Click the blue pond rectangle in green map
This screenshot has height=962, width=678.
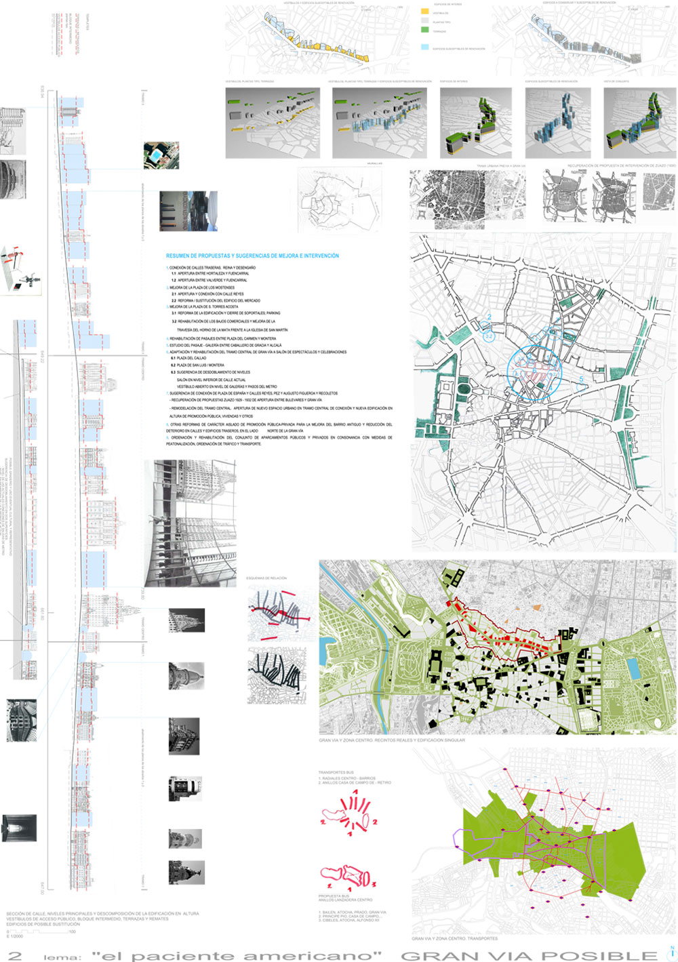[633, 668]
